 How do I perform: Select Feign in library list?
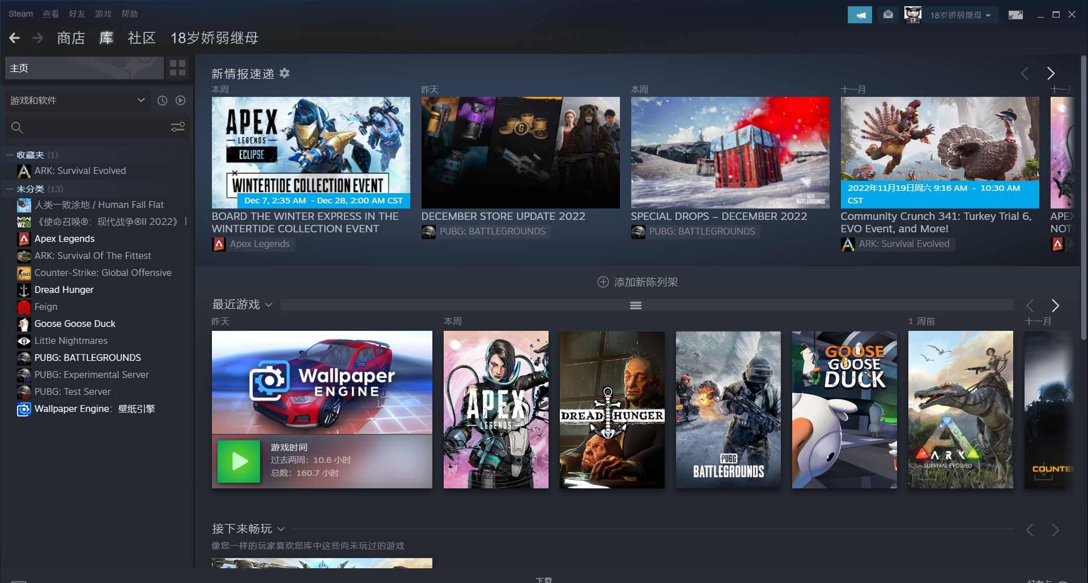[46, 307]
